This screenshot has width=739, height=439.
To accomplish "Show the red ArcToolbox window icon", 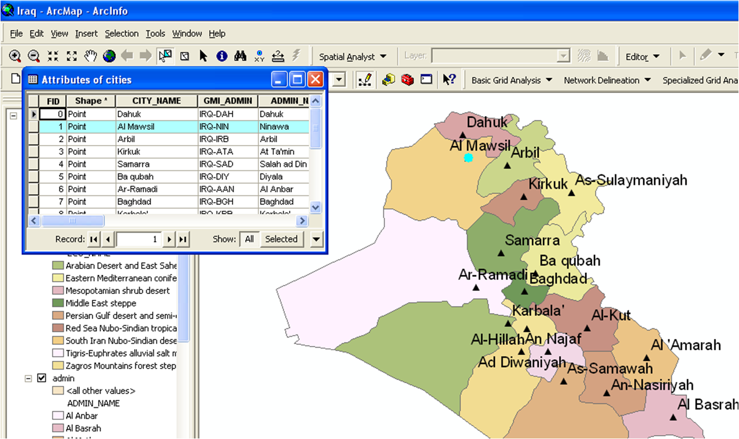I will [407, 80].
